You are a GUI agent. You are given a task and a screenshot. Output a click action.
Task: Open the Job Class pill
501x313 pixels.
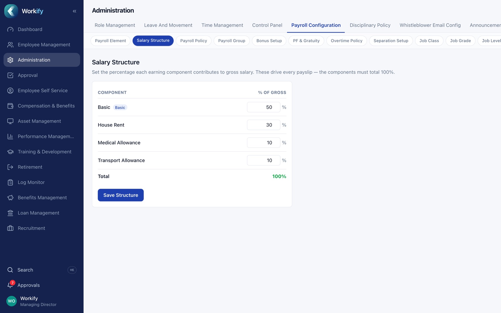coord(429,41)
